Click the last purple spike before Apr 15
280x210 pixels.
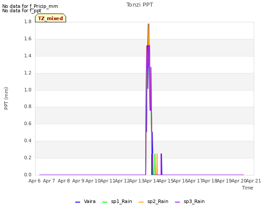point(161,164)
